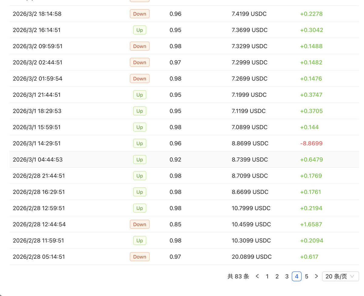The height and width of the screenshot is (296, 364).
Task: Click Up tag in 2026/2/28 16:29:51 row
Action: pos(140,192)
